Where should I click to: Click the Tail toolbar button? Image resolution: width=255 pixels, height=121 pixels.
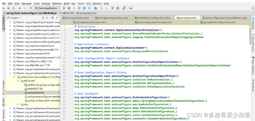[130, 8]
